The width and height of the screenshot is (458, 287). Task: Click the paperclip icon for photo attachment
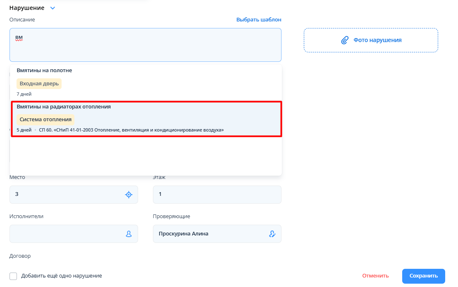tap(344, 40)
